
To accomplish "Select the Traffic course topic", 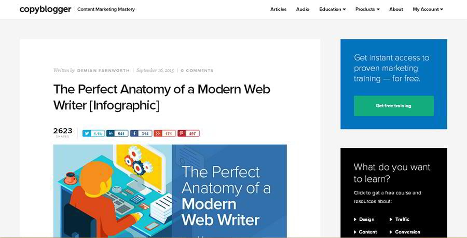I will point(402,219).
